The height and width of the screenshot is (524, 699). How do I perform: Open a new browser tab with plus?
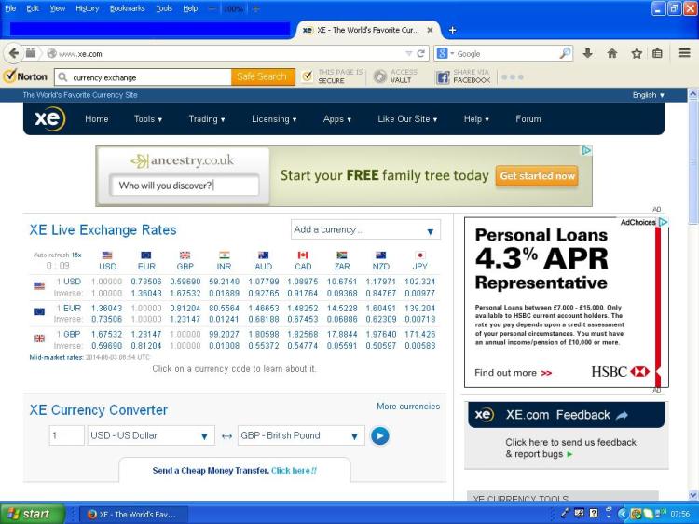pyautogui.click(x=453, y=30)
